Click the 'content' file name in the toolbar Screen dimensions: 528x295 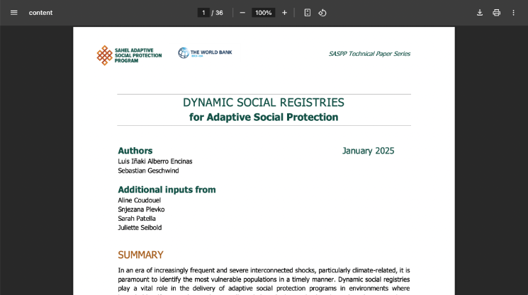[40, 13]
